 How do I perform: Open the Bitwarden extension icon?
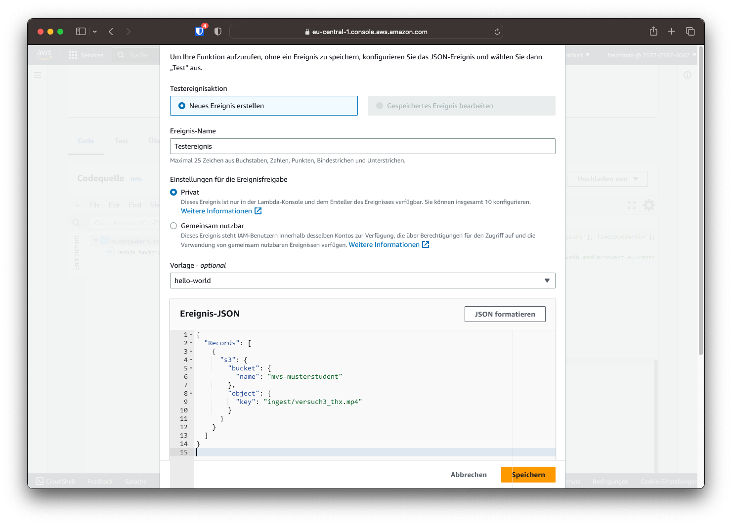tap(200, 31)
